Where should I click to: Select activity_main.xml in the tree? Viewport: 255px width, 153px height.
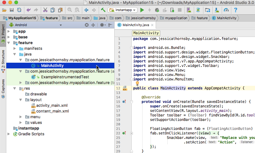coord(52,106)
